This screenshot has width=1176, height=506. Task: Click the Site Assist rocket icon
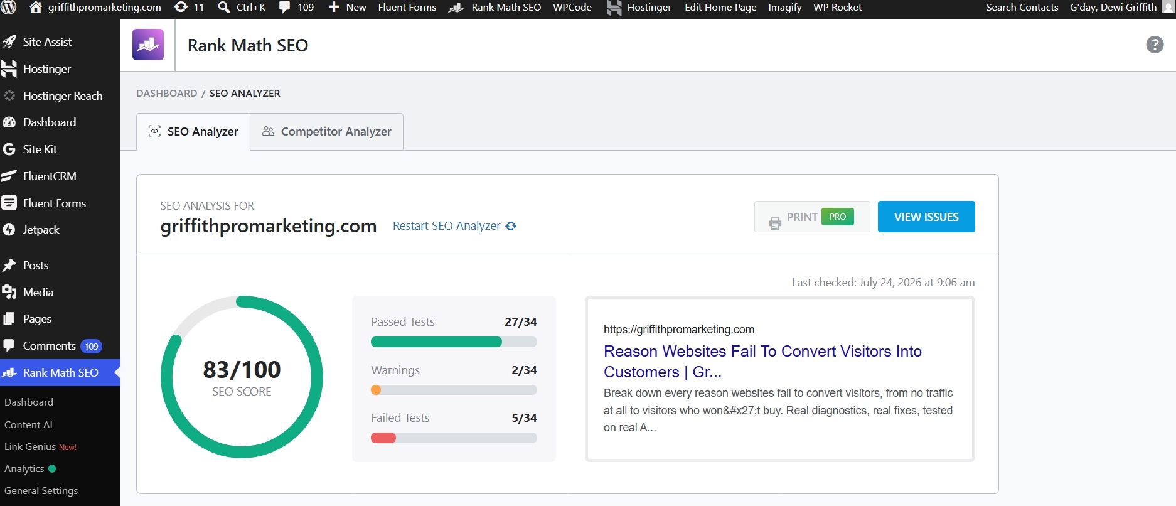click(x=9, y=42)
